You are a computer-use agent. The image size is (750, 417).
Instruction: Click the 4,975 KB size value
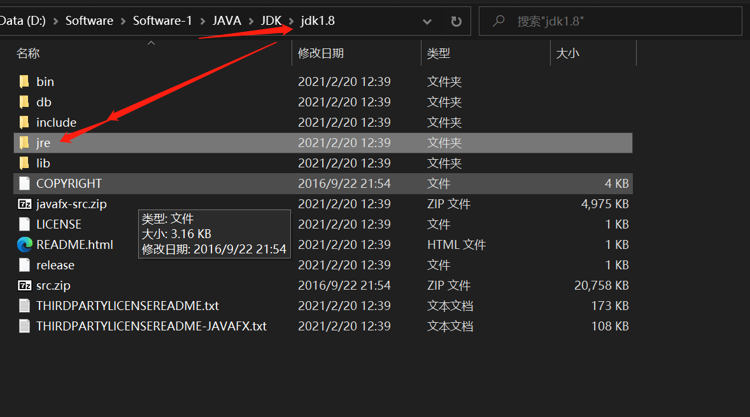[x=605, y=204]
